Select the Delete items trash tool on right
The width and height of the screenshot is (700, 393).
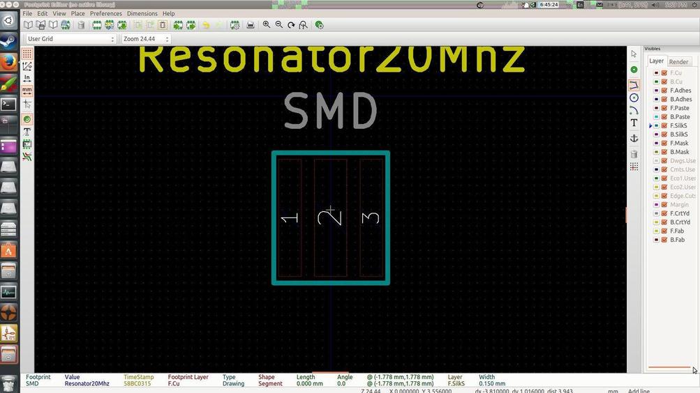point(634,154)
